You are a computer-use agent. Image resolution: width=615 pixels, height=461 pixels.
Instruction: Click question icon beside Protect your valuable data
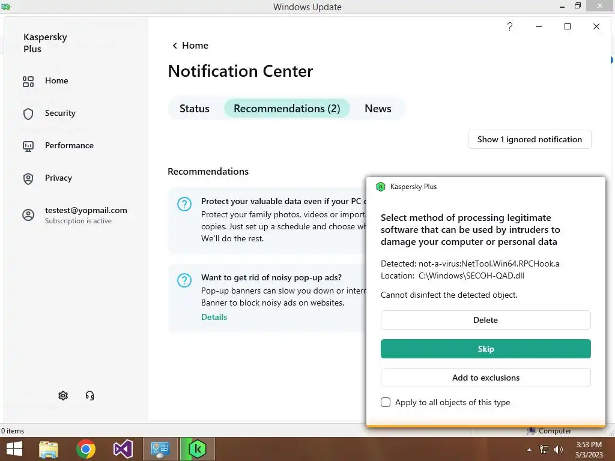point(184,204)
